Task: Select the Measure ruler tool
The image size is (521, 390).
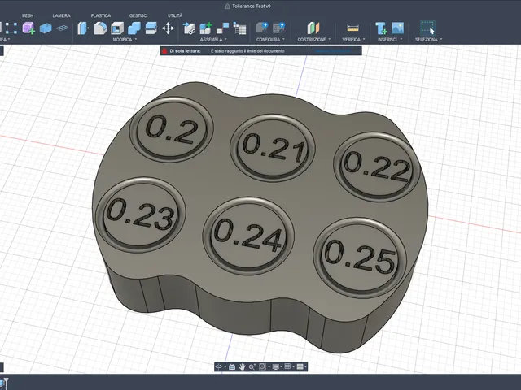Action: click(352, 28)
